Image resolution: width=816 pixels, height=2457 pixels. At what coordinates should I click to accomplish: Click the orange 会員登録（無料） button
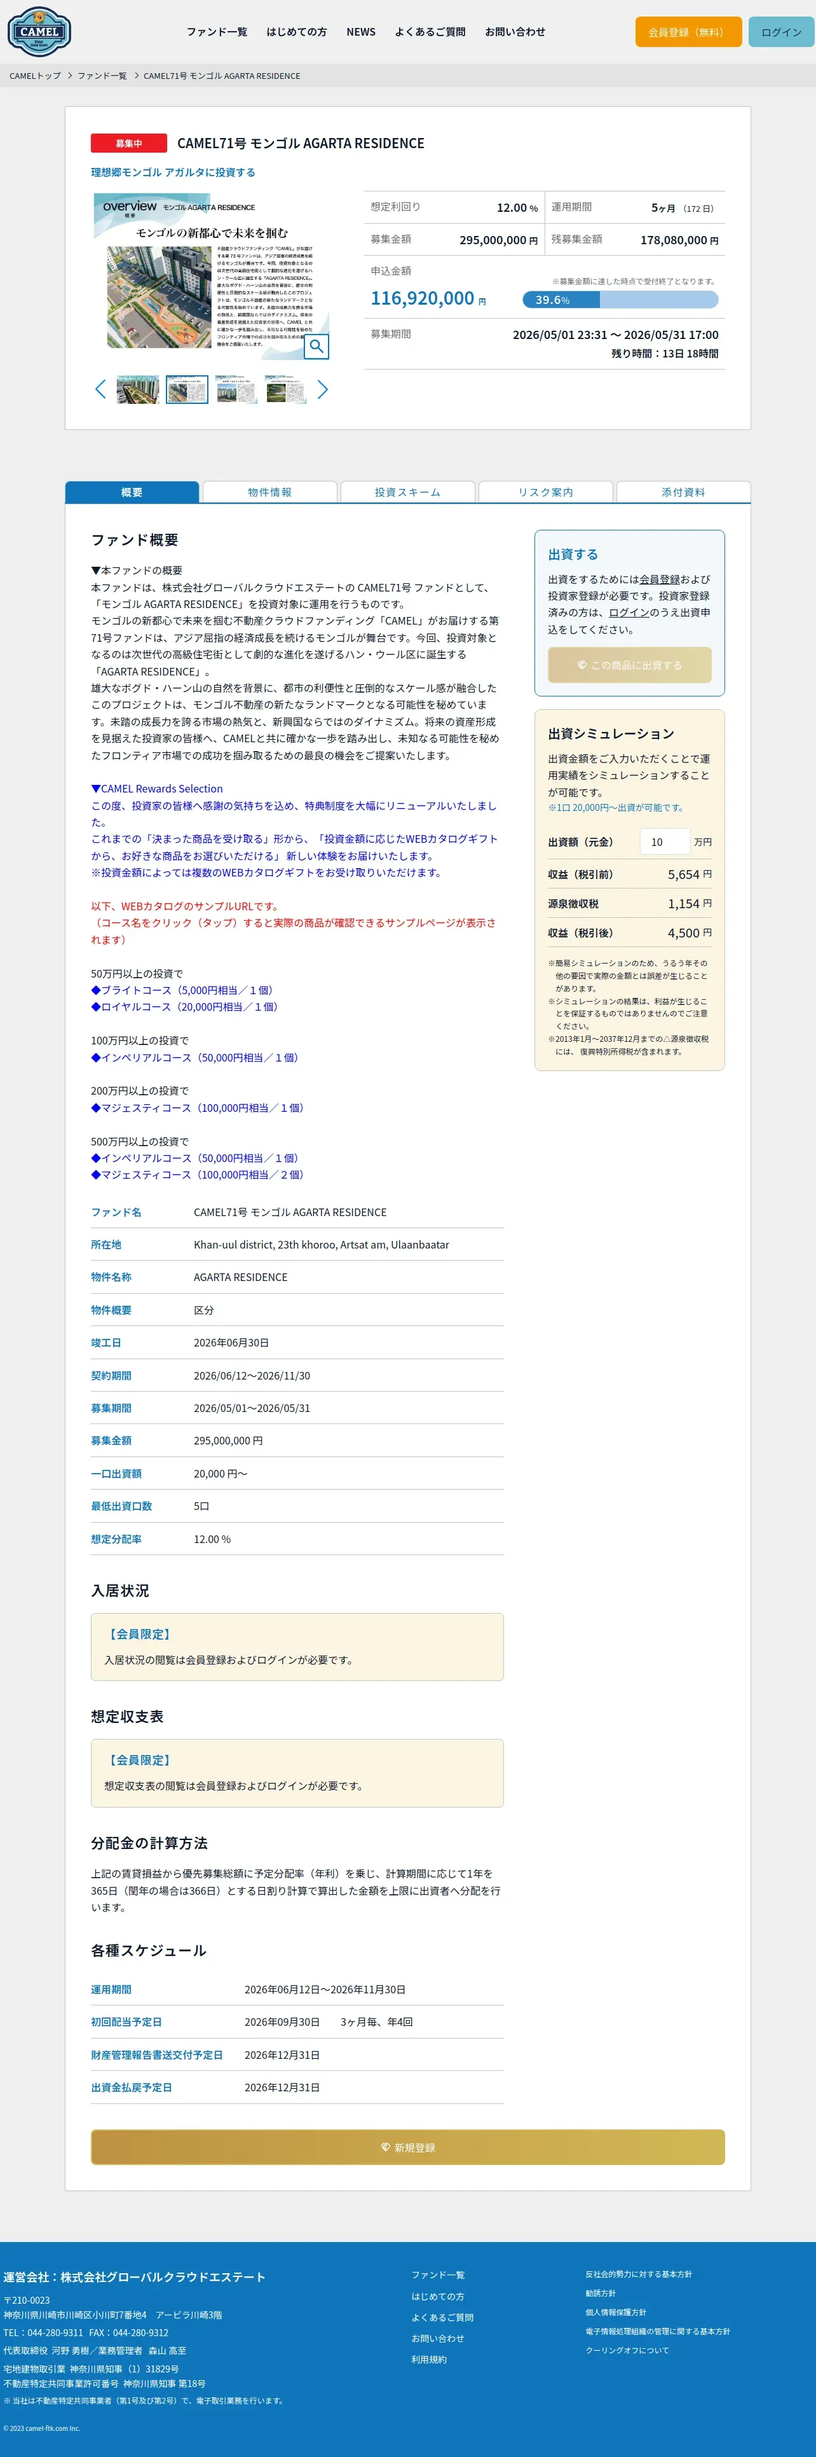tap(688, 31)
